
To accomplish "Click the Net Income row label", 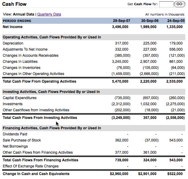I will tap(13, 27).
